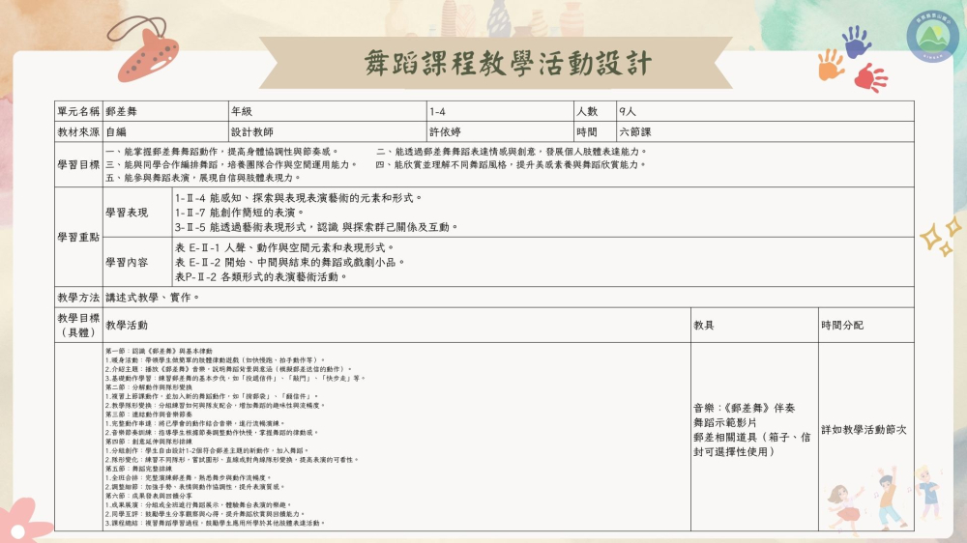
Task: Select the 年級 label cell
Action: (328, 111)
